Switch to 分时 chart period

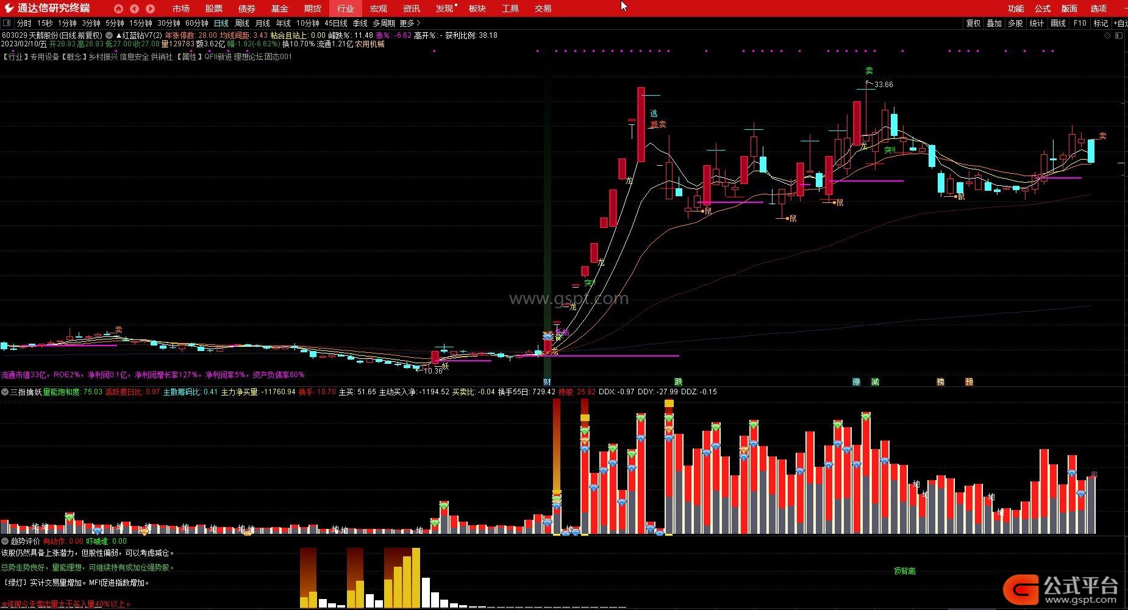click(x=24, y=23)
